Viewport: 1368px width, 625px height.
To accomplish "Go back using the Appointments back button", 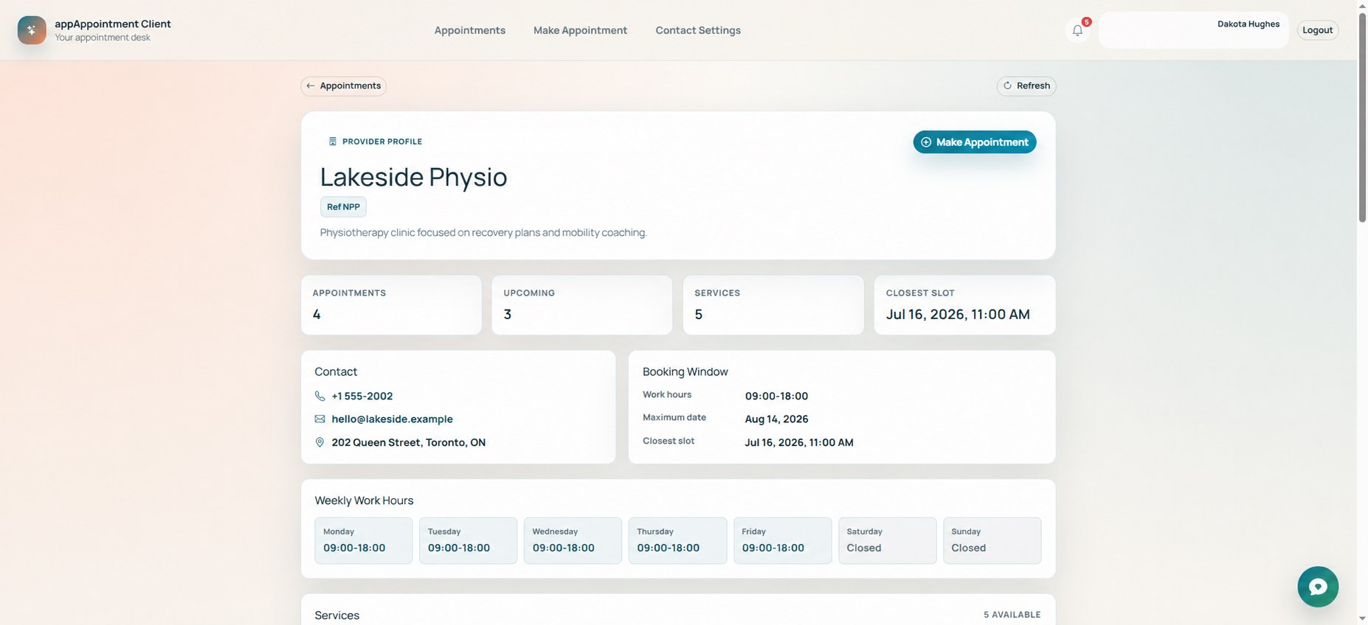I will (343, 86).
